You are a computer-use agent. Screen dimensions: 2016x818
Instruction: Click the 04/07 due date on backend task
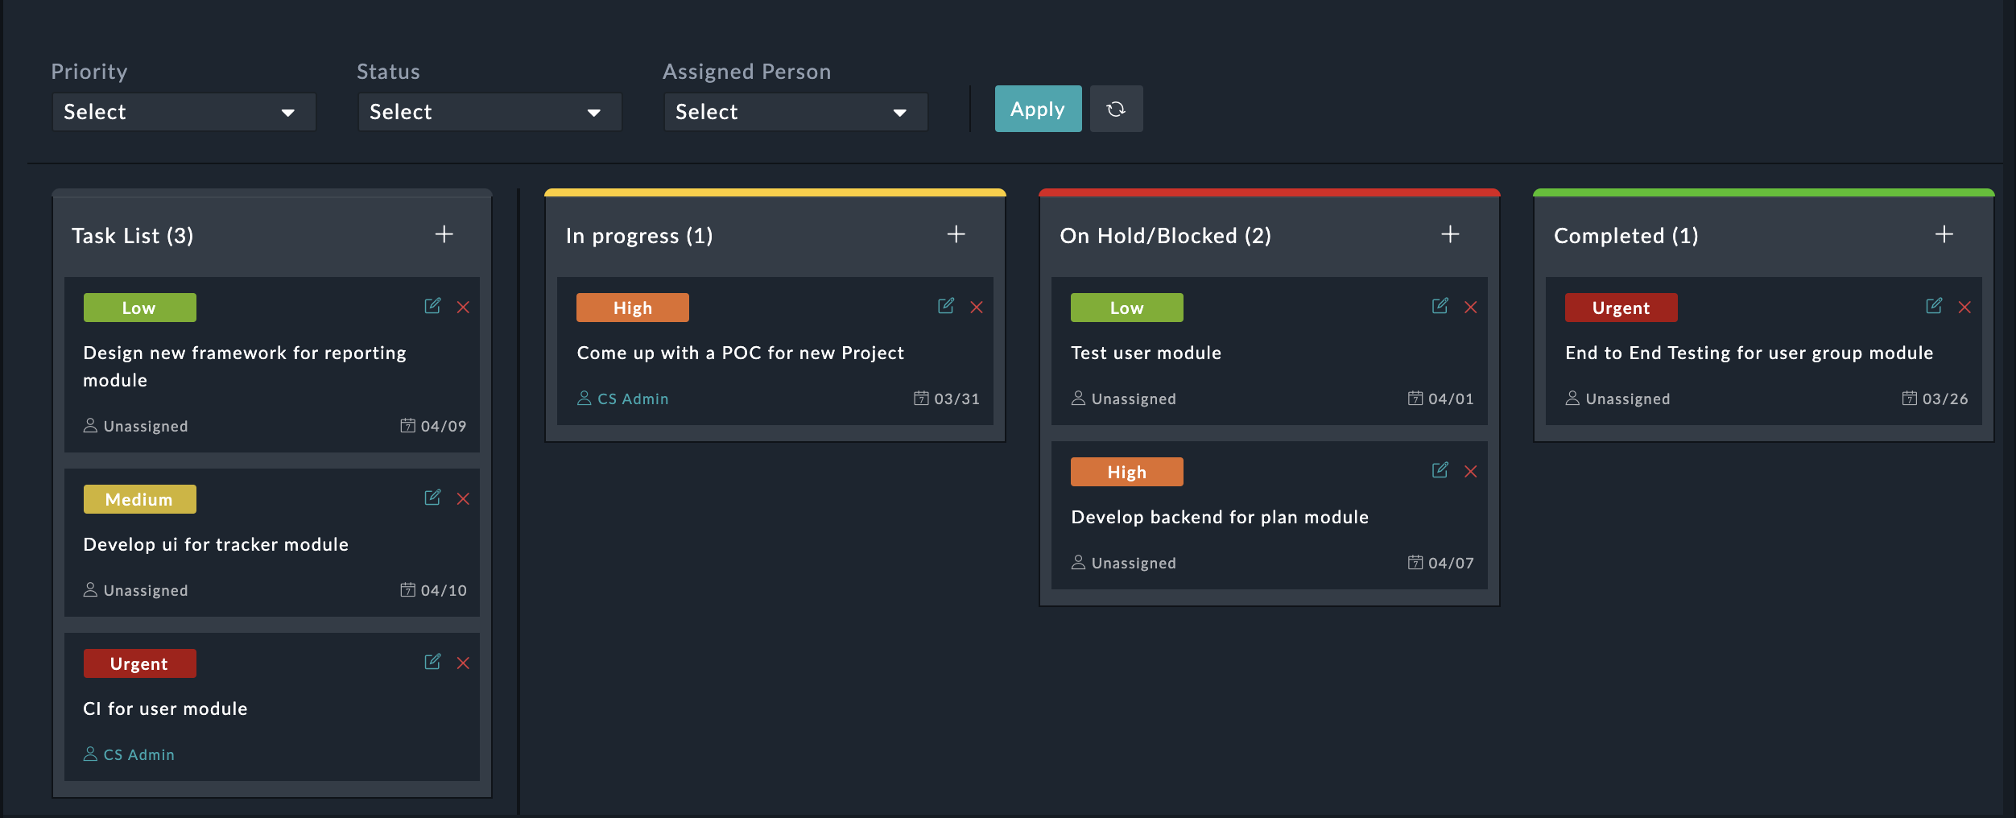point(1450,563)
